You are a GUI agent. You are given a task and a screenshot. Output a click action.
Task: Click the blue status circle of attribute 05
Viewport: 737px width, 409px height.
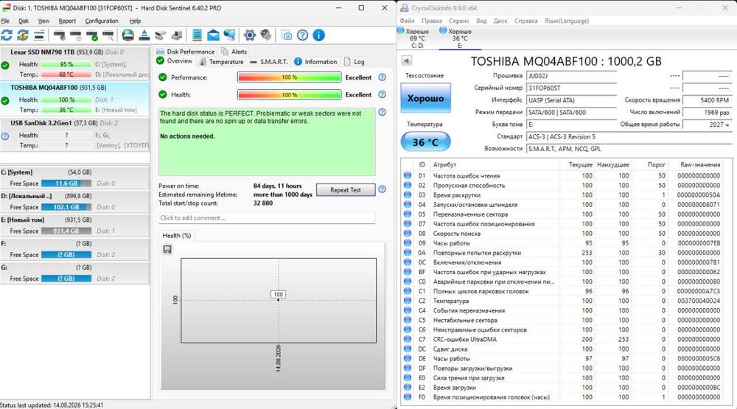[x=408, y=214]
